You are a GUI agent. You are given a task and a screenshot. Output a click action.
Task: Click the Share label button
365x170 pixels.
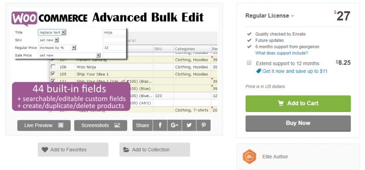click(142, 125)
